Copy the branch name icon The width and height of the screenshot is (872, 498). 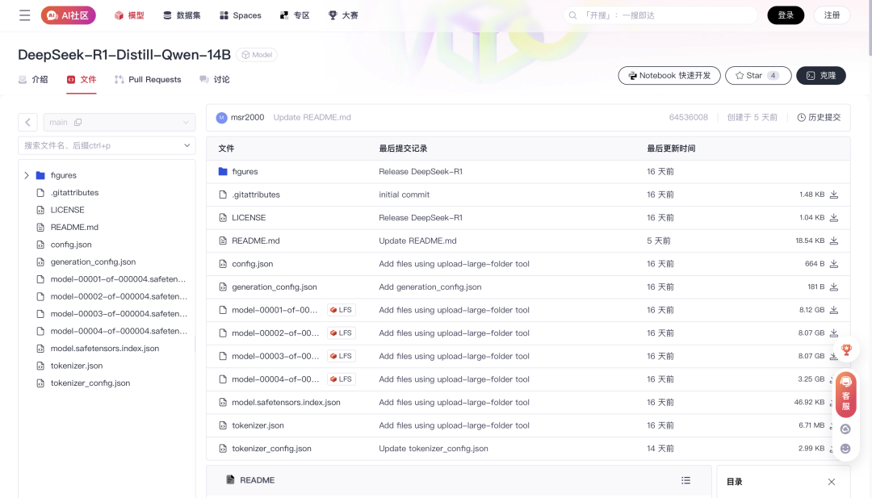coord(78,122)
